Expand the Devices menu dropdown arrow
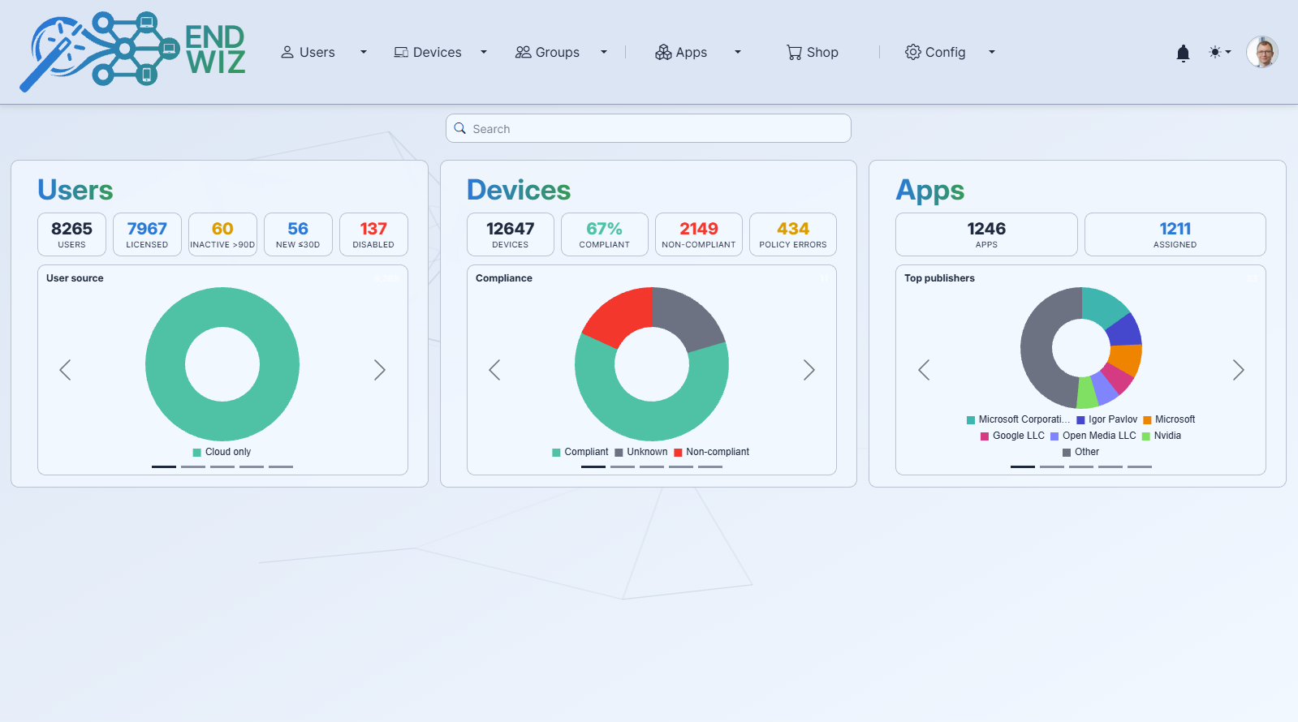The width and height of the screenshot is (1298, 722). (484, 52)
